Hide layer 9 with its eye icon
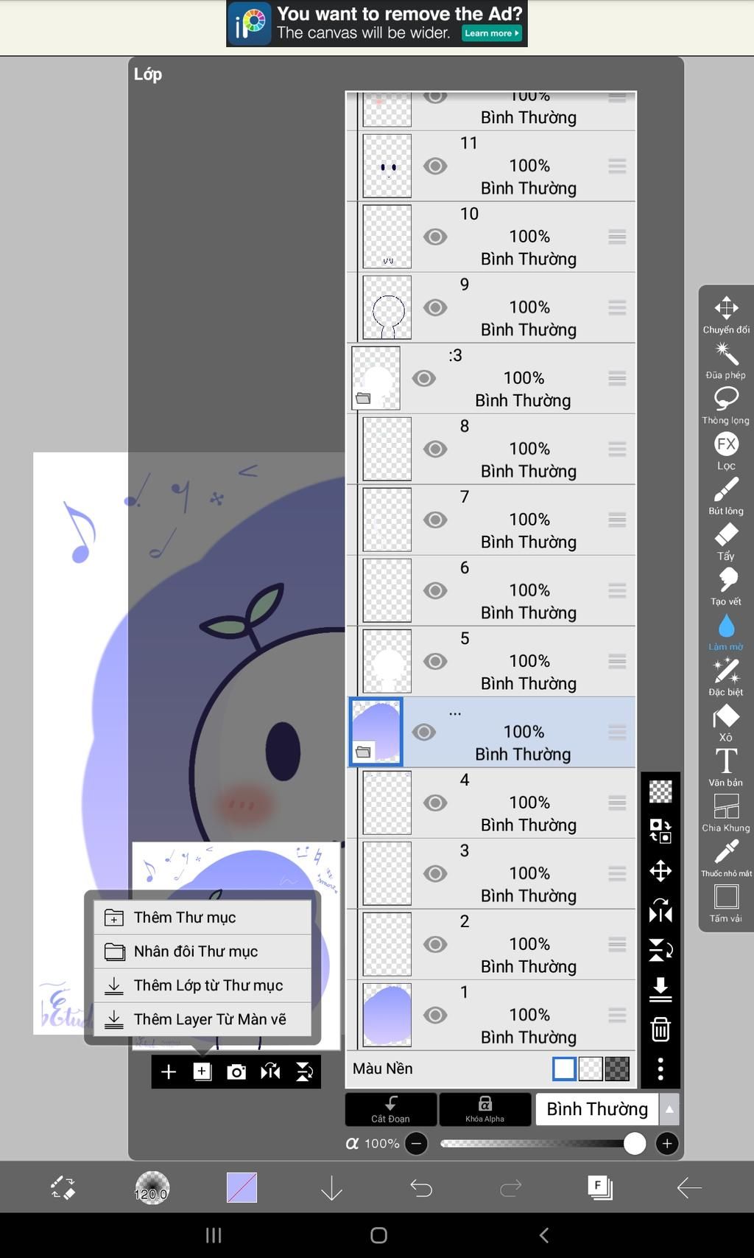 pyautogui.click(x=435, y=307)
